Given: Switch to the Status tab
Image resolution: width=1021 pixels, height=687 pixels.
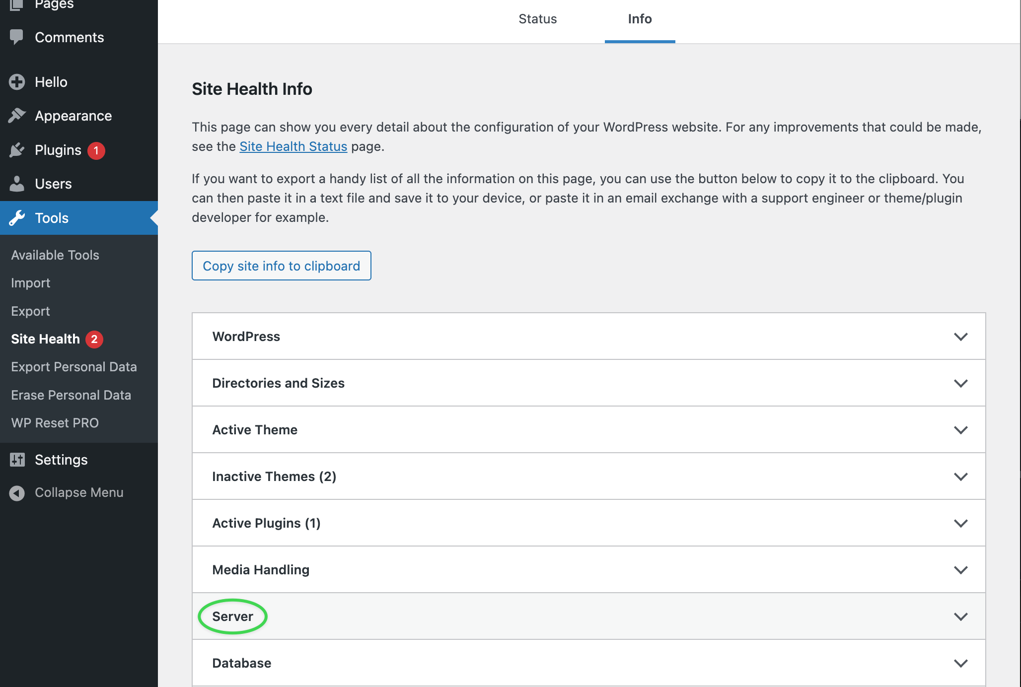Looking at the screenshot, I should (537, 19).
